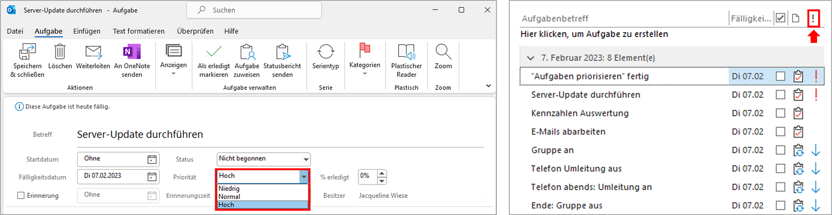
Task: Choose Niedrig in priority list
Action: point(229,188)
